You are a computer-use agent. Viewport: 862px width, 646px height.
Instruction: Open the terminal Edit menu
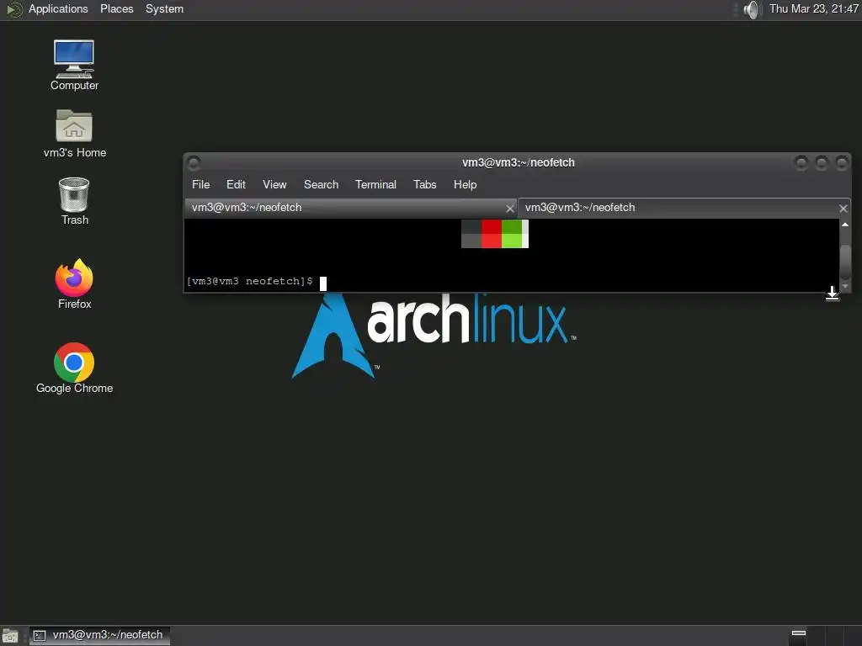pyautogui.click(x=236, y=184)
